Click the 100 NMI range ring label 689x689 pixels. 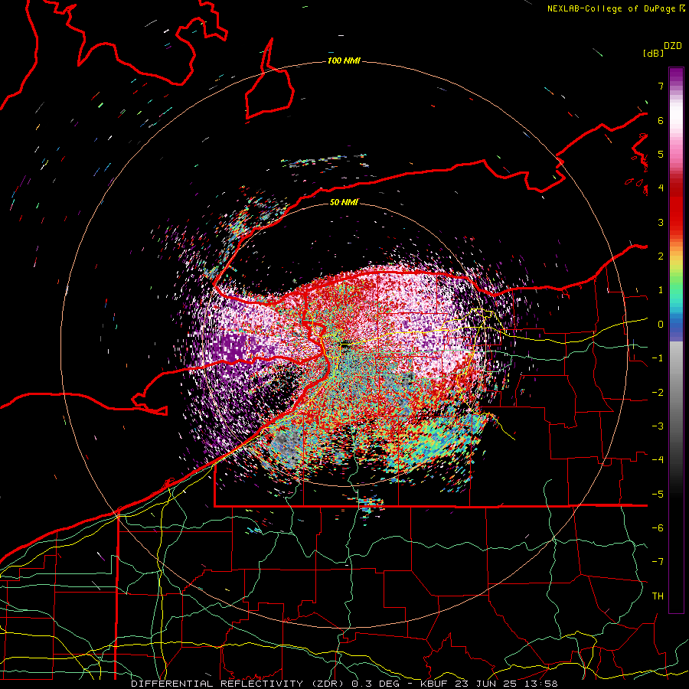click(344, 60)
